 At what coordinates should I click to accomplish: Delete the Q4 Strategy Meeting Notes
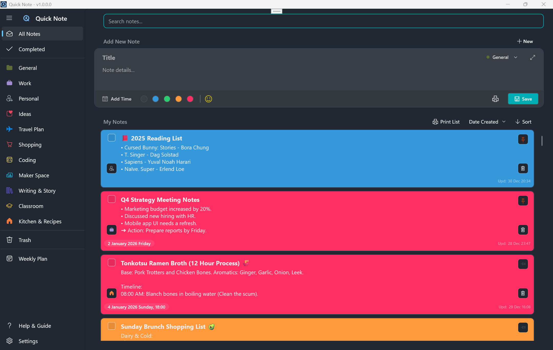click(x=523, y=230)
